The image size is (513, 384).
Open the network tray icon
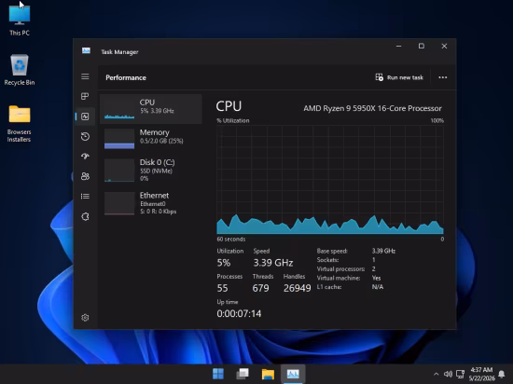[461, 374]
